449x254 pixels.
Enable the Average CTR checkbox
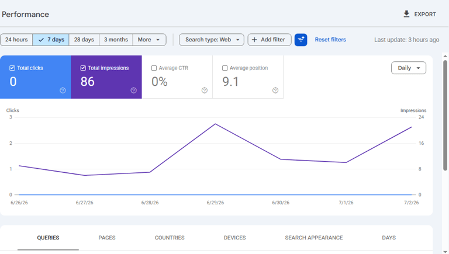154,68
